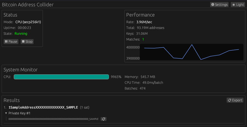This screenshot has width=247, height=127.
Task: Click the 93.19M addresses total
Action: (x=151, y=28)
